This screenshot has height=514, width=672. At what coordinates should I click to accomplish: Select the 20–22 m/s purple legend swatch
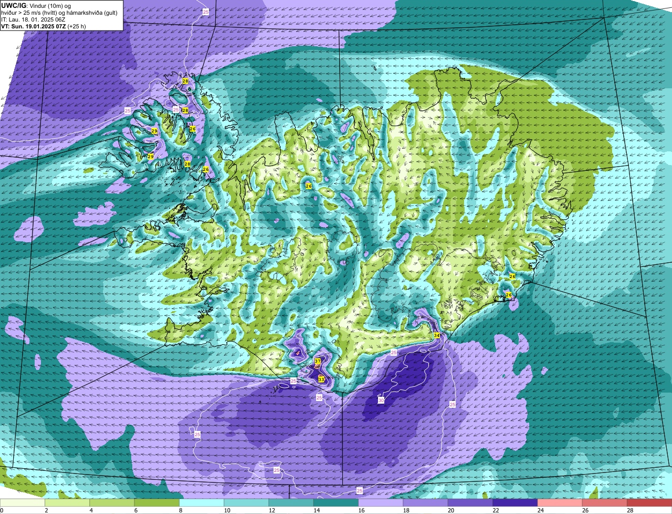[x=470, y=502]
